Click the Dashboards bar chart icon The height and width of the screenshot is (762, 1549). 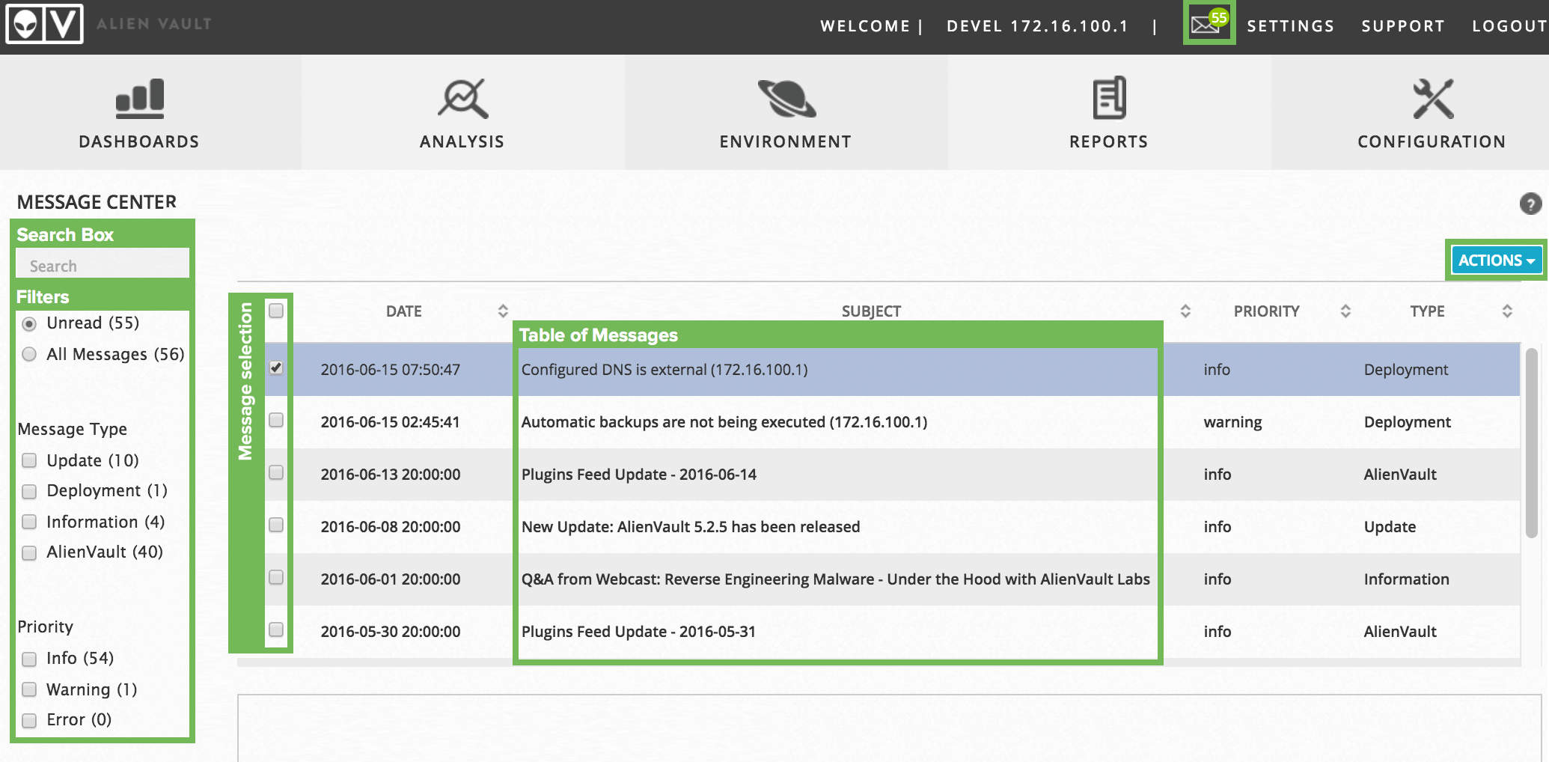coord(140,98)
